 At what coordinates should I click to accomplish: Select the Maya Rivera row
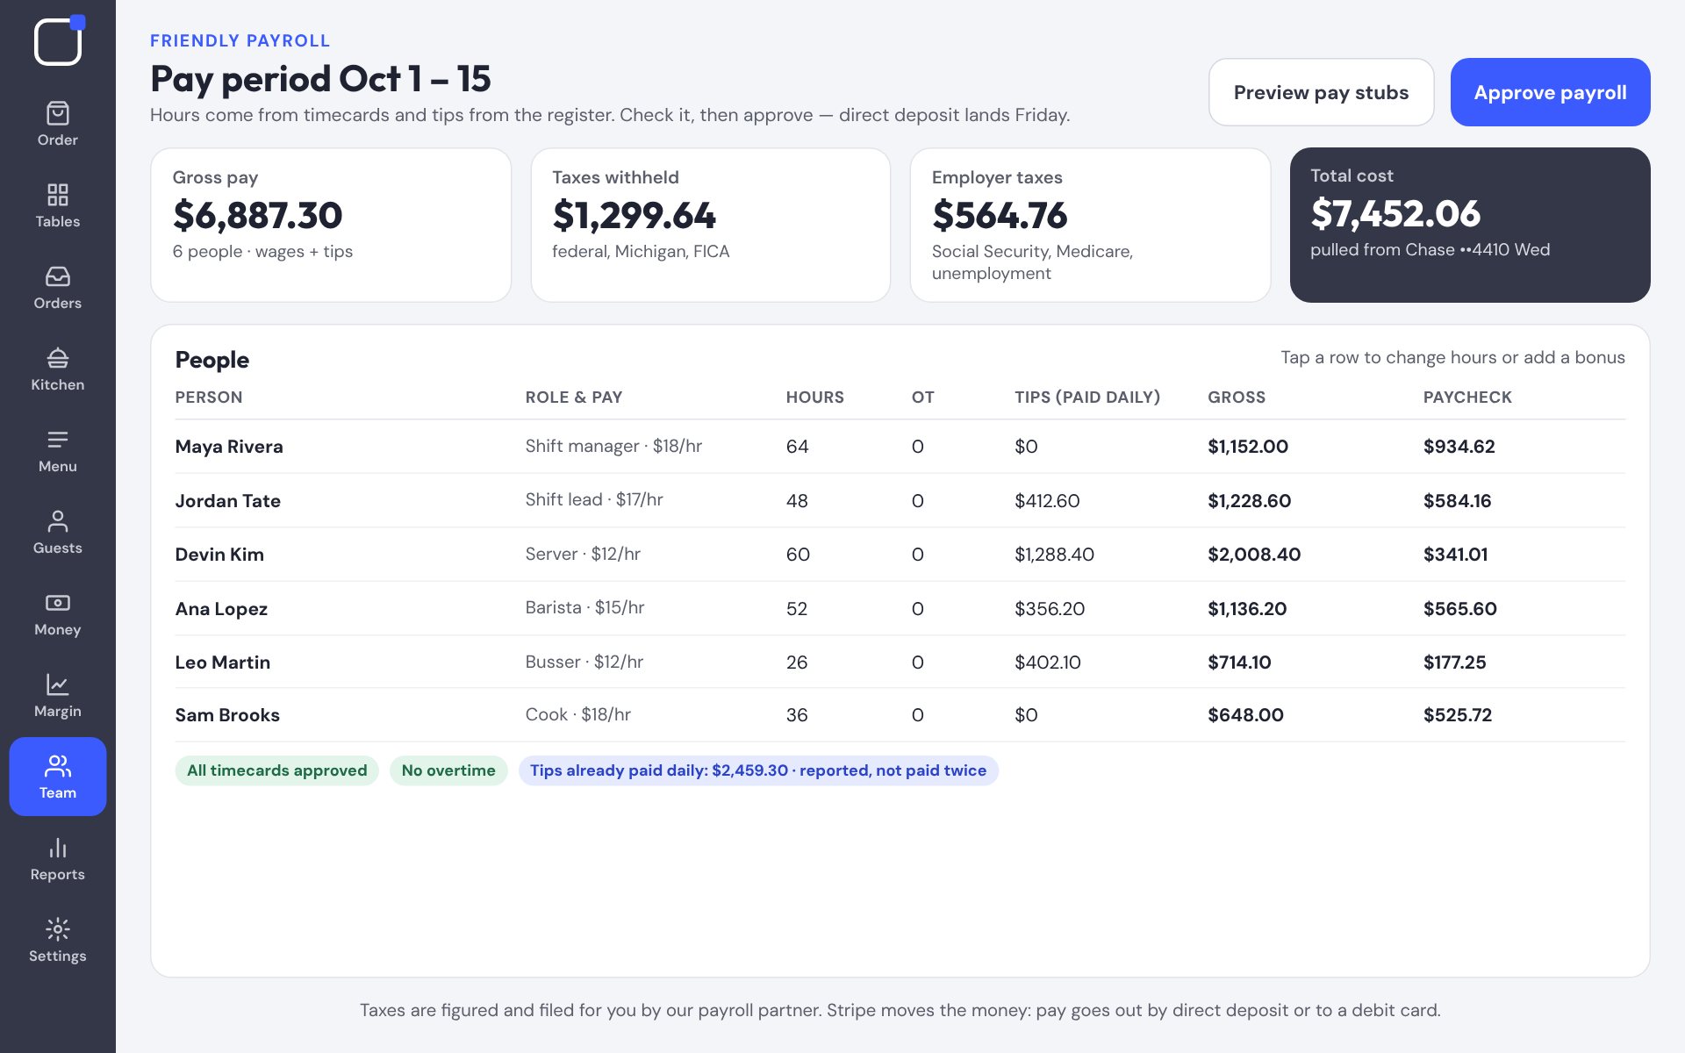coord(900,447)
